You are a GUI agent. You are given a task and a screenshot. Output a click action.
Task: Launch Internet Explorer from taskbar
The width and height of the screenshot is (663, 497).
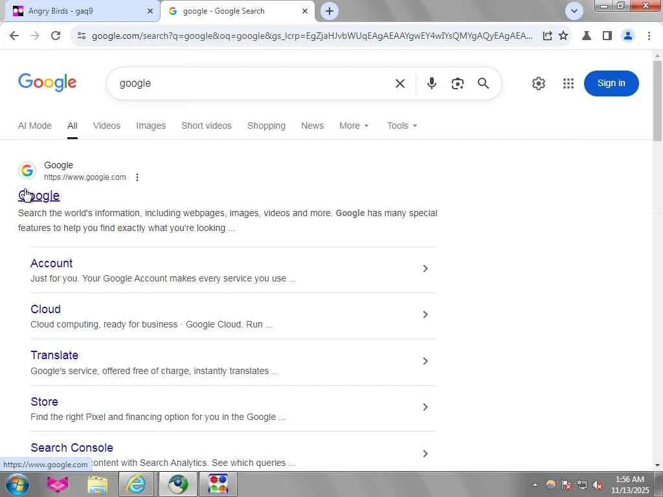pyautogui.click(x=137, y=484)
